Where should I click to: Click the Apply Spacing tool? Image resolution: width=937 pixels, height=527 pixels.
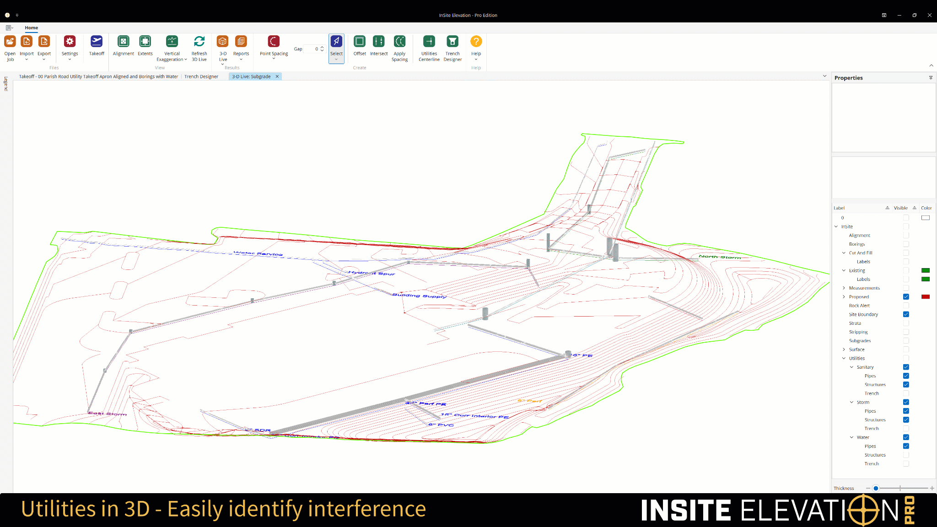point(399,48)
